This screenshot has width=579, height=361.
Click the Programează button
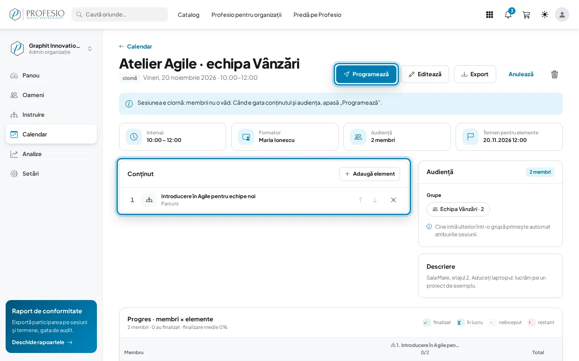tap(366, 74)
